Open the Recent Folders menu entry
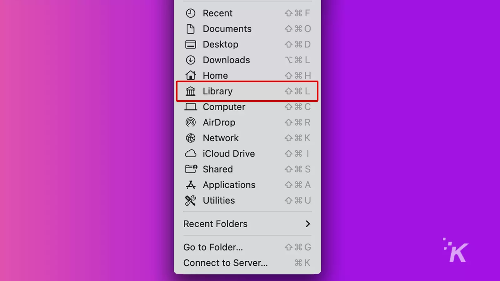This screenshot has width=500, height=281. (x=247, y=224)
